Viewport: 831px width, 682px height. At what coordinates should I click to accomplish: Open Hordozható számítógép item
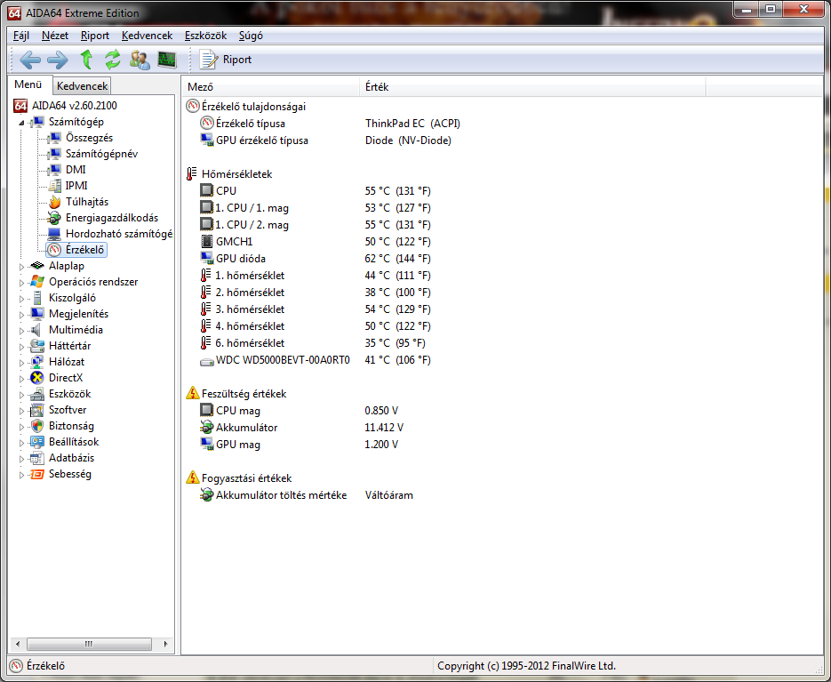[119, 234]
